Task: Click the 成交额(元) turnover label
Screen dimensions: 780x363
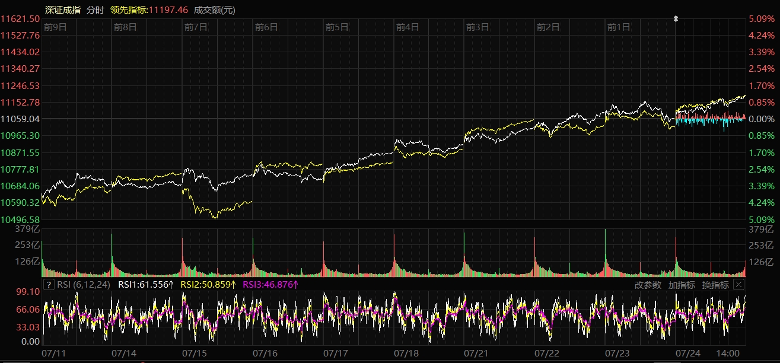Action: pos(215,9)
